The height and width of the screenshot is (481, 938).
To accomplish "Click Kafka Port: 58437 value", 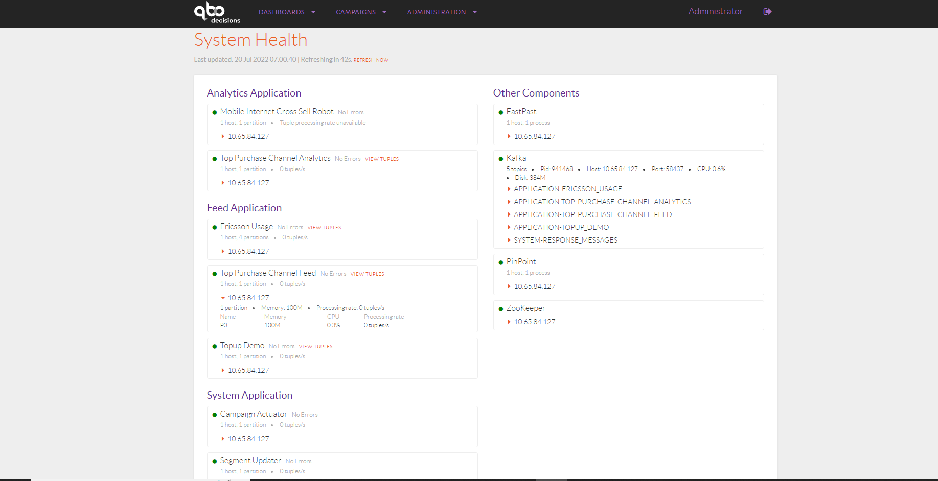I will [667, 169].
